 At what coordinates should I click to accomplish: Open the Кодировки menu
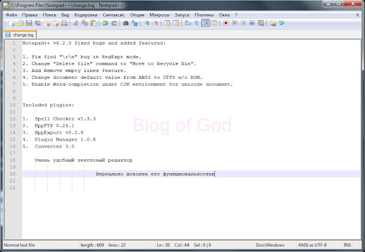[86, 15]
